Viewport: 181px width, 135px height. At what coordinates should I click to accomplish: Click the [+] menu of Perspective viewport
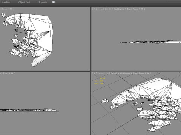click(x=94, y=73)
